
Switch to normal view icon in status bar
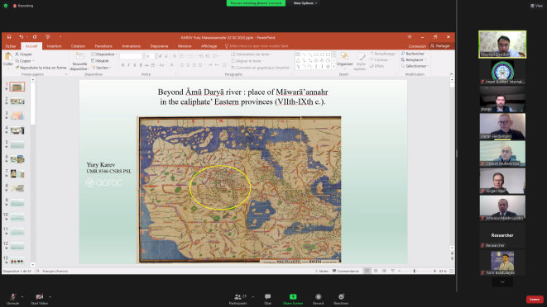[x=367, y=271]
